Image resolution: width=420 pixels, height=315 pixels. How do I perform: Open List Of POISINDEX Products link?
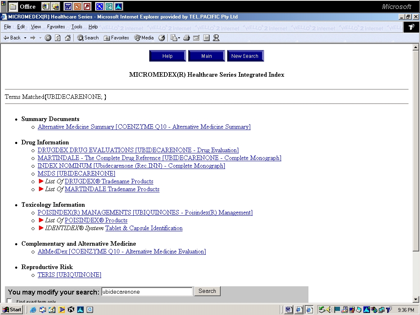pyautogui.click(x=96, y=220)
